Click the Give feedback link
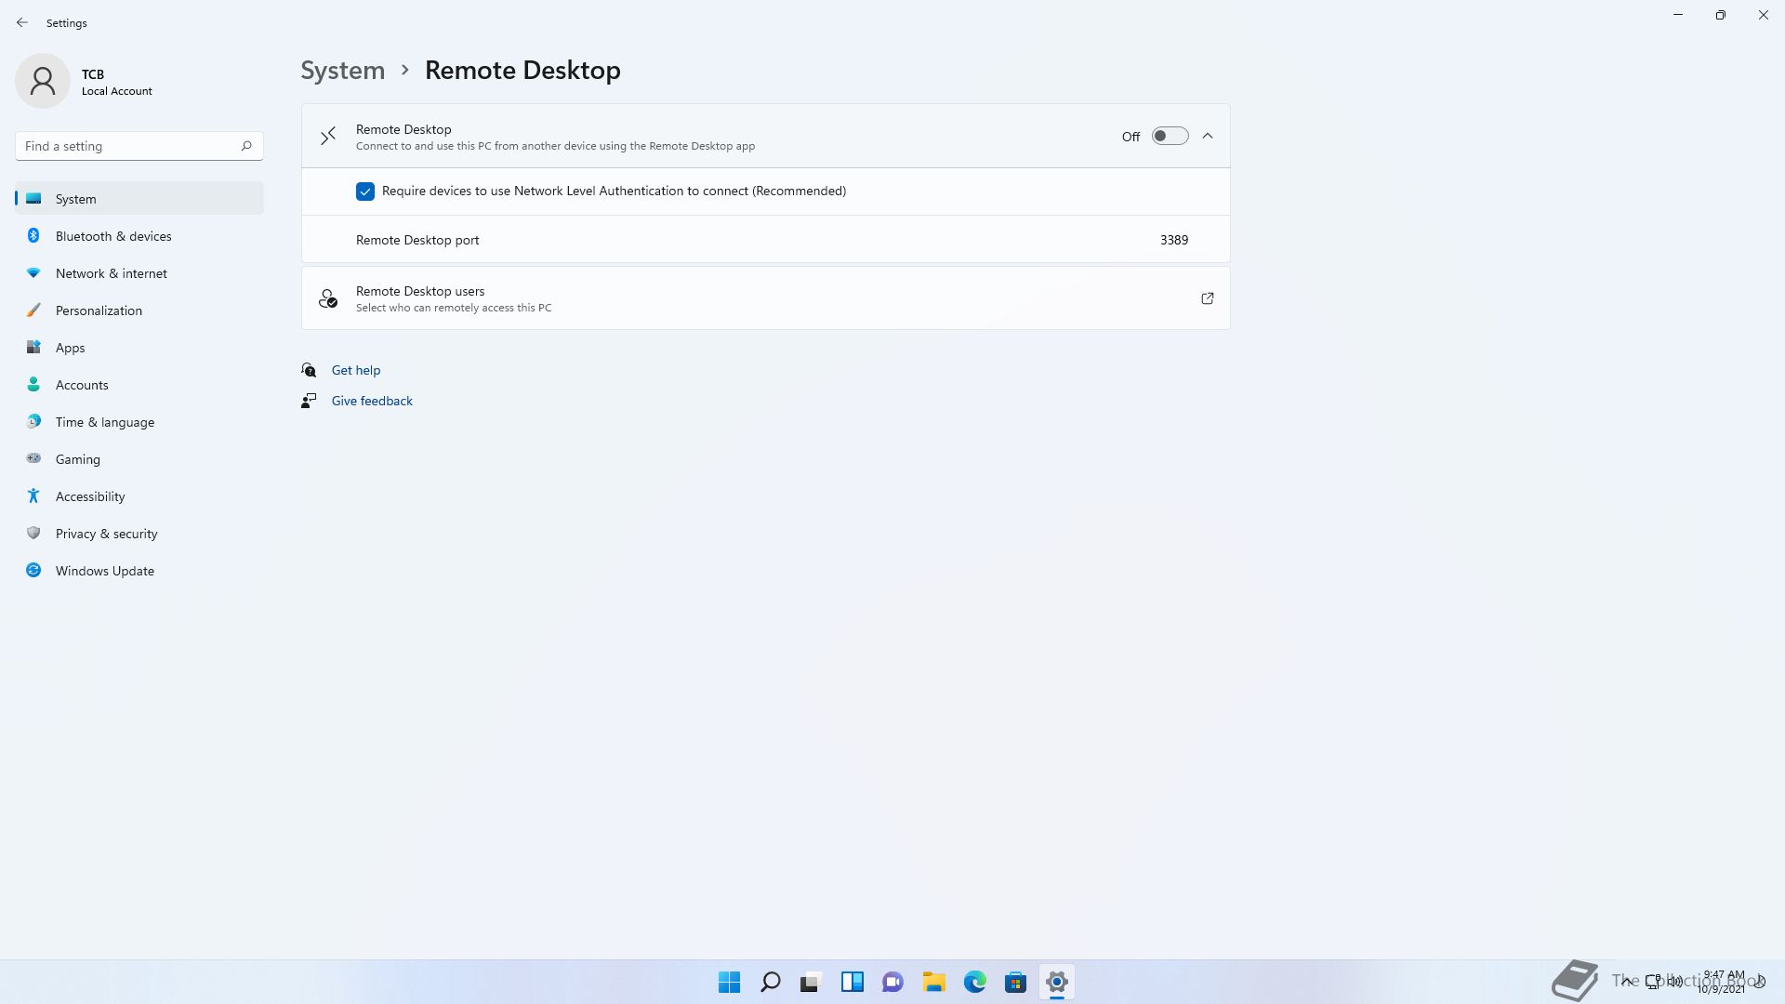Viewport: 1785px width, 1004px height. click(372, 401)
